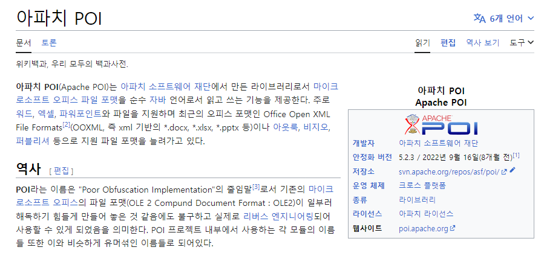
Task: Open the 엑셀 link
Action: [x=47, y=114]
